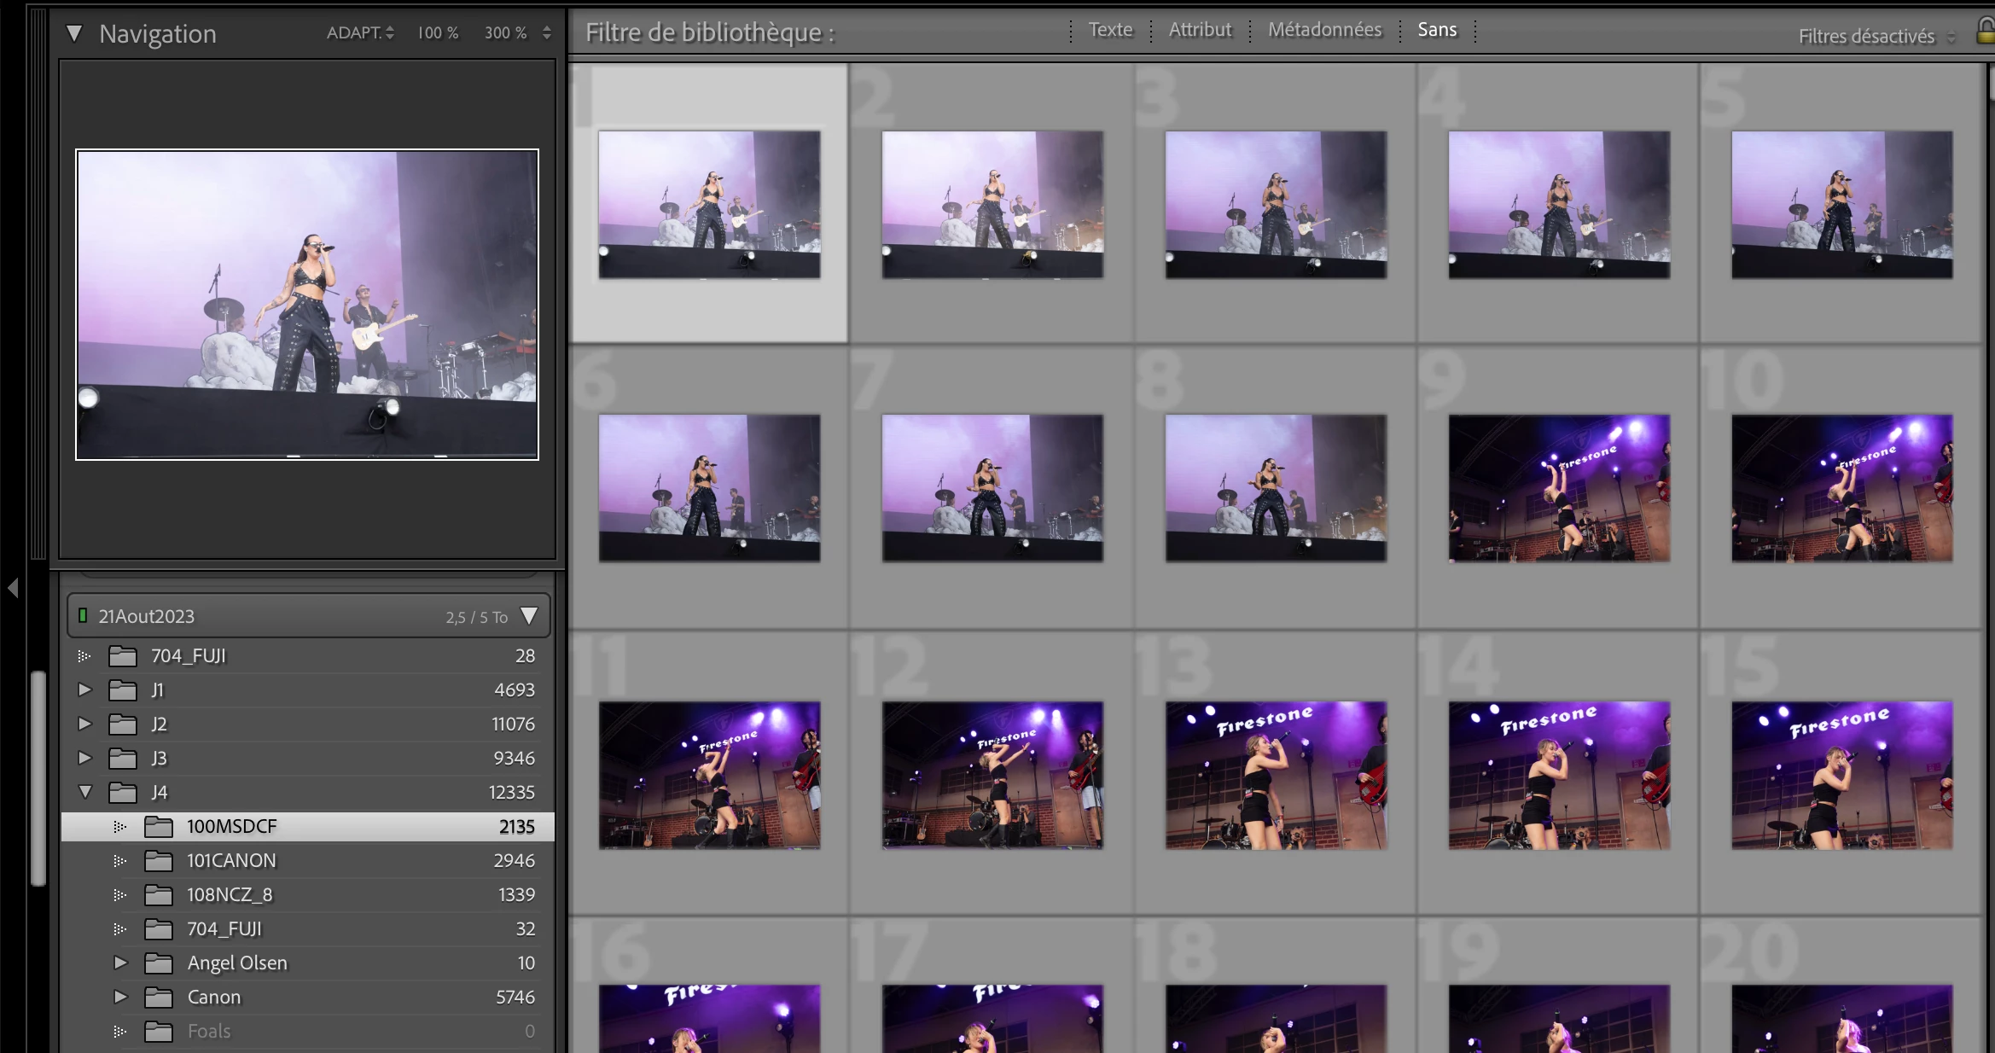The width and height of the screenshot is (1995, 1053).
Task: Click the 100MSDCF folder icon
Action: tap(158, 827)
